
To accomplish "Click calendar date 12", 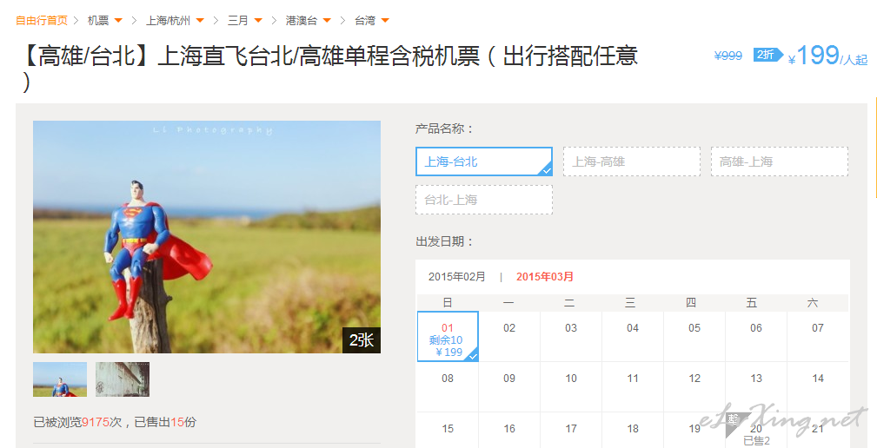I will coord(694,386).
